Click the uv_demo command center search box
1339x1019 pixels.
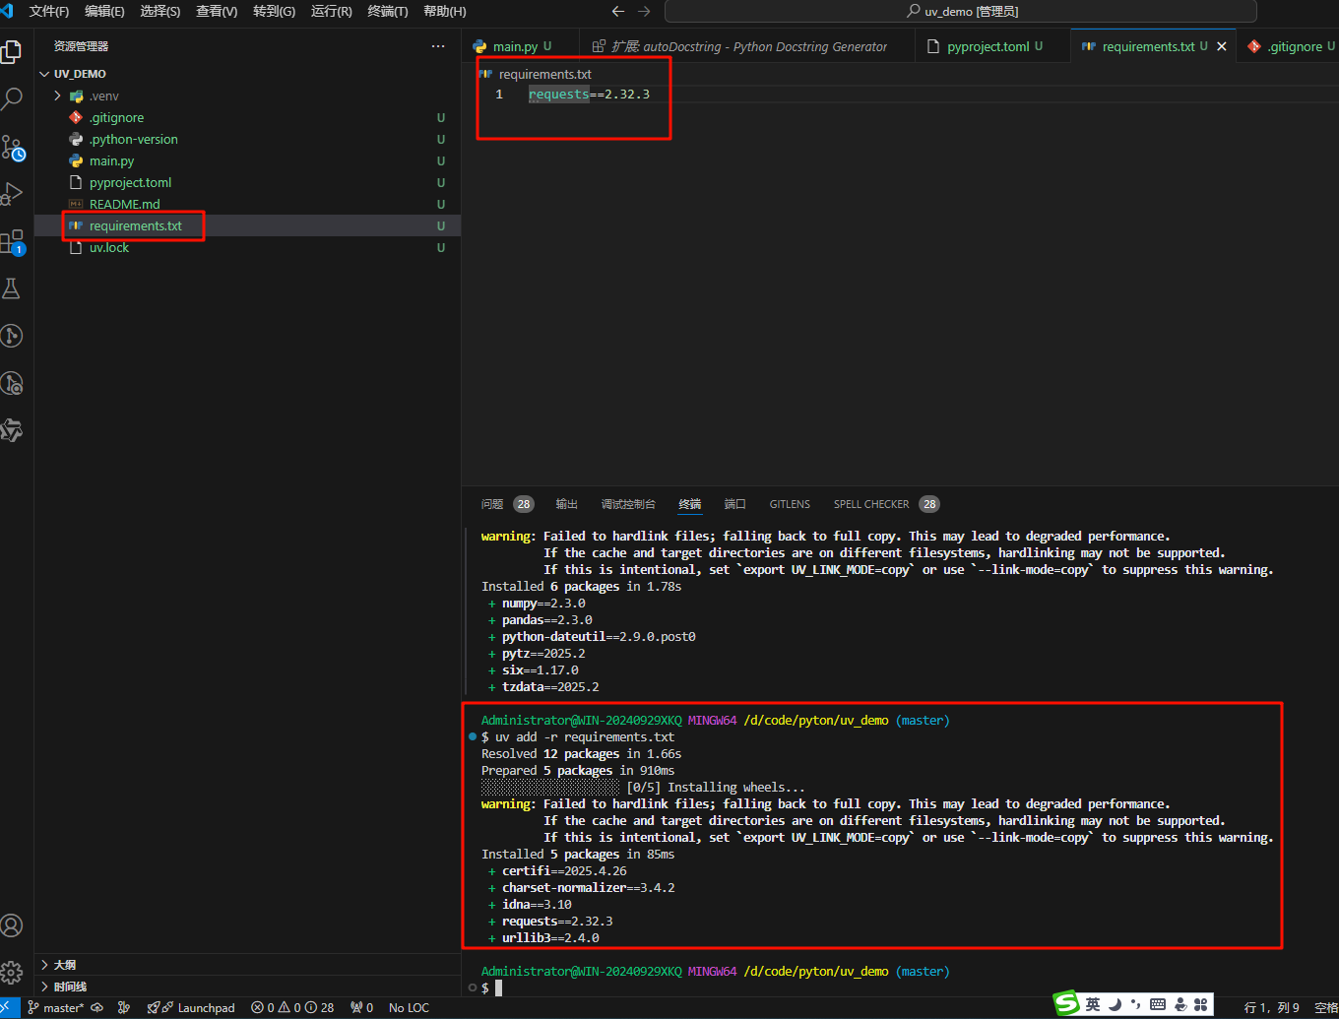[961, 11]
